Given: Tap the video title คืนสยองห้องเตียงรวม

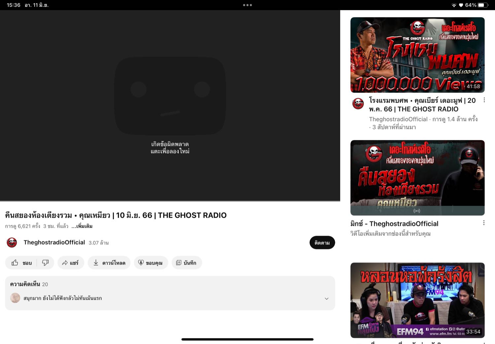Looking at the screenshot, I should 116,215.
